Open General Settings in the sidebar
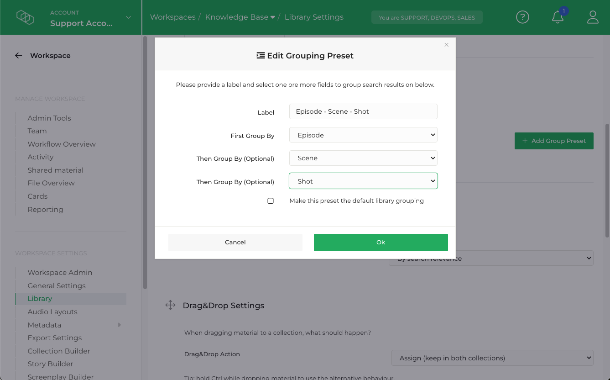Screen dimensions: 610x380 pyautogui.click(x=56, y=285)
